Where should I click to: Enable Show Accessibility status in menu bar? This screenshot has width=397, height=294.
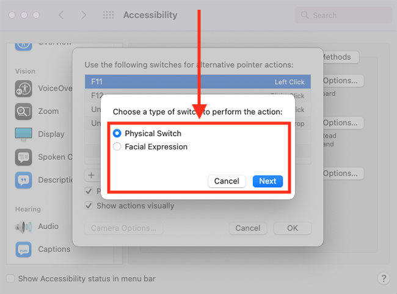coord(10,278)
